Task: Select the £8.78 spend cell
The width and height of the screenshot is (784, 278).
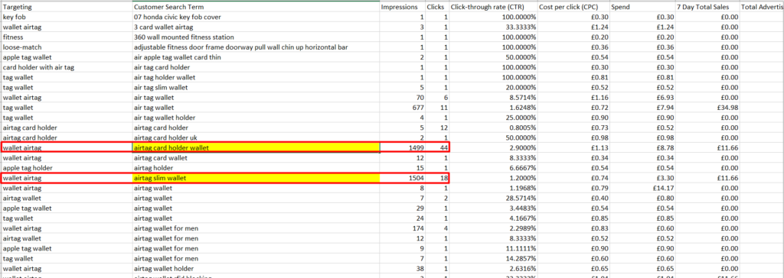Action: tap(642, 147)
